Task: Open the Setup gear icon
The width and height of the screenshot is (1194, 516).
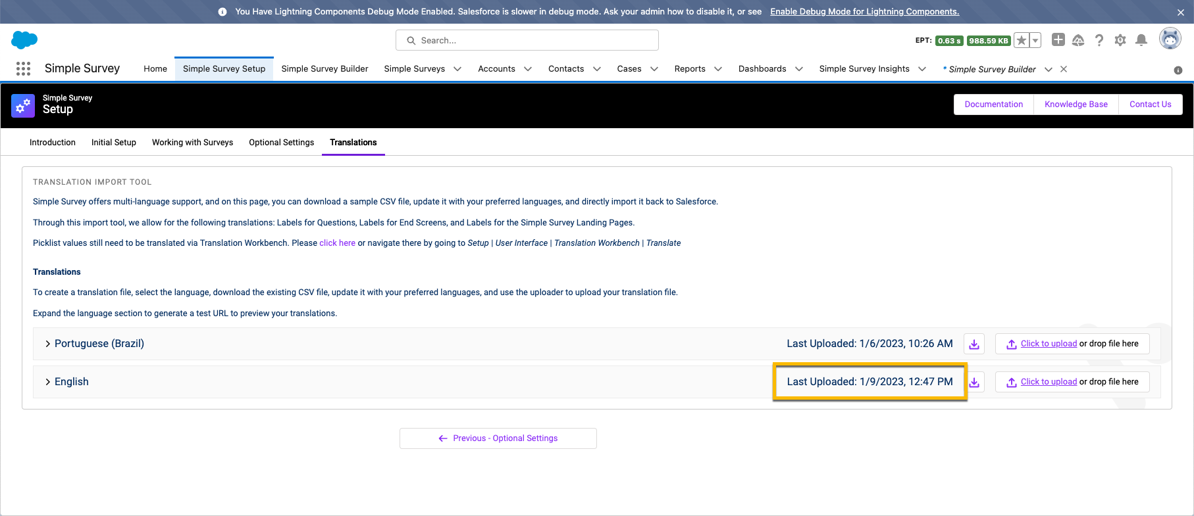Action: (x=1120, y=41)
